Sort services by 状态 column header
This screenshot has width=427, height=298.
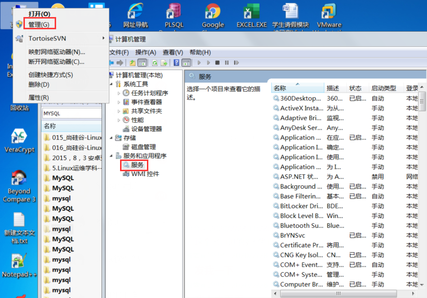click(358, 88)
